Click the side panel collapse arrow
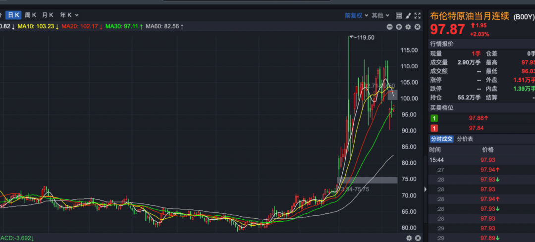Image resolution: width=535 pixels, height=242 pixels. (x=425, y=189)
